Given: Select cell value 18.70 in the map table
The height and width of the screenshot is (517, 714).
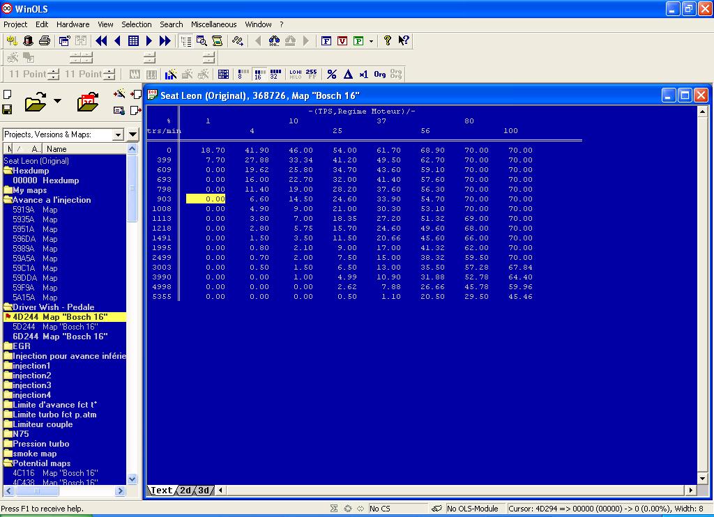Looking at the screenshot, I should [213, 151].
